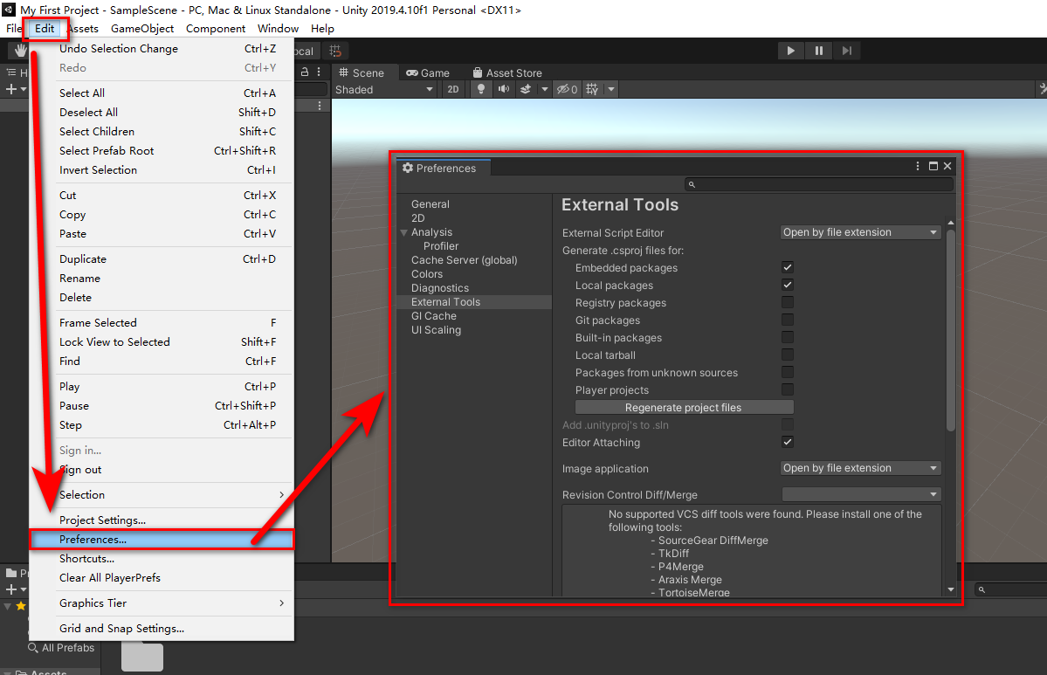Open the GameObject menu
The image size is (1047, 675).
pos(142,29)
